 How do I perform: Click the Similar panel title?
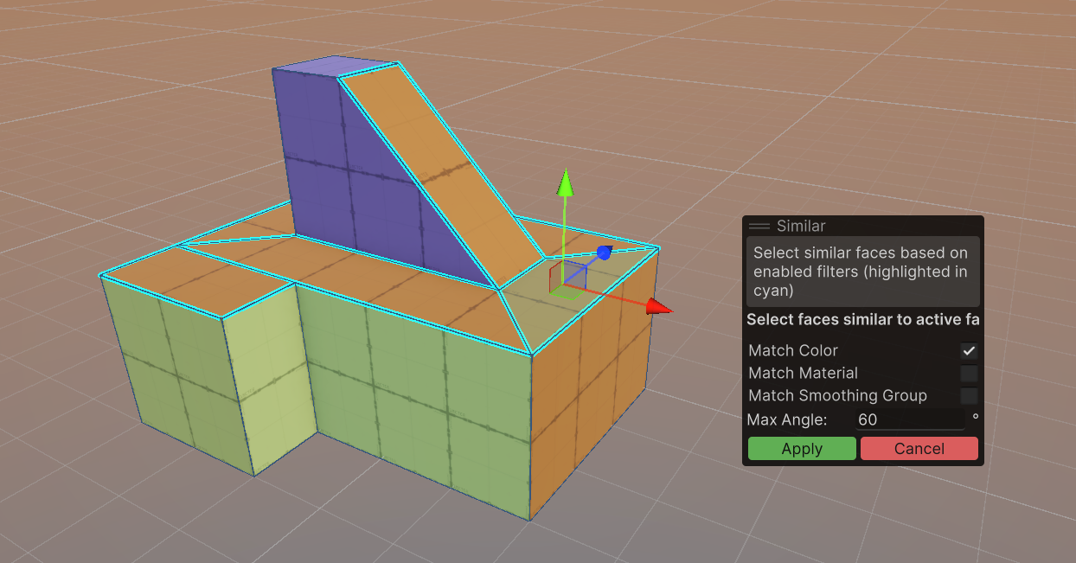(x=801, y=226)
